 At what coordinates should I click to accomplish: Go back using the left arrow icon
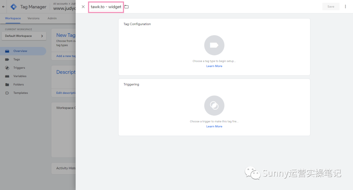pos(3,7)
